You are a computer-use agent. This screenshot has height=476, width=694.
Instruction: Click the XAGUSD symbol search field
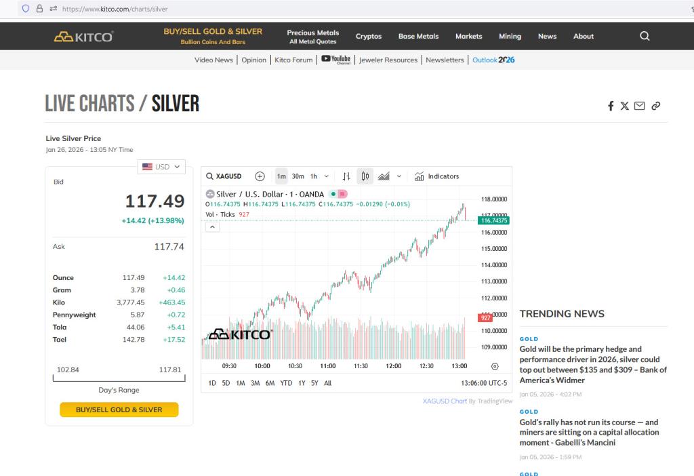pyautogui.click(x=224, y=176)
